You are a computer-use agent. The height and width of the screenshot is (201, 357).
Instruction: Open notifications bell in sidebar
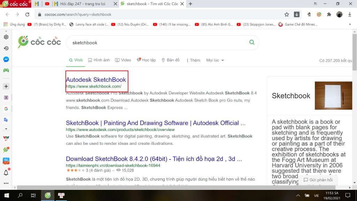pyautogui.click(x=6, y=173)
